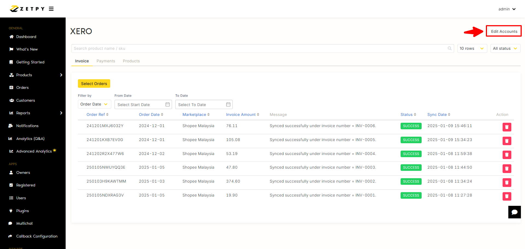Click the search magnifier icon
The image size is (525, 249).
450,48
